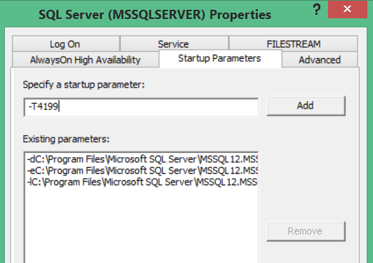Switch to the Log On tab
This screenshot has width=373, height=263.
[x=65, y=44]
